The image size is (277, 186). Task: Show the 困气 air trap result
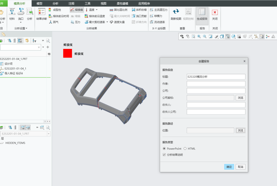point(54,22)
